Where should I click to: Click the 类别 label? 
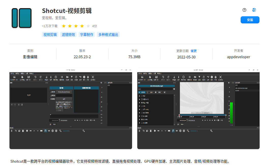click(30, 51)
